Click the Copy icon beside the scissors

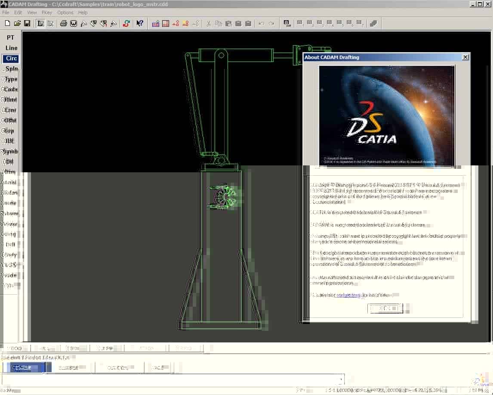(x=219, y=23)
